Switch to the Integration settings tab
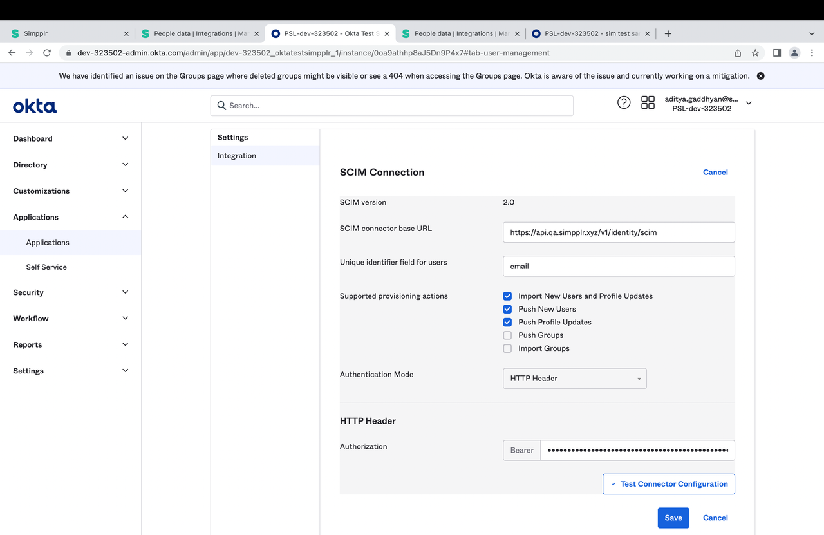The height and width of the screenshot is (535, 824). pyautogui.click(x=236, y=155)
